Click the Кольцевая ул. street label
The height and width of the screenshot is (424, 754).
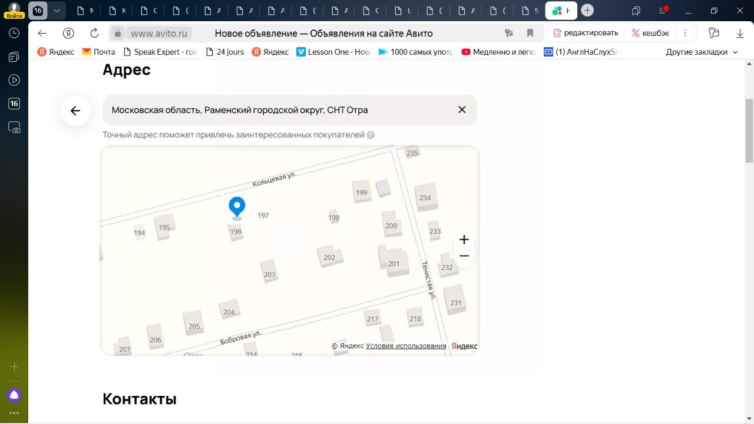point(275,179)
